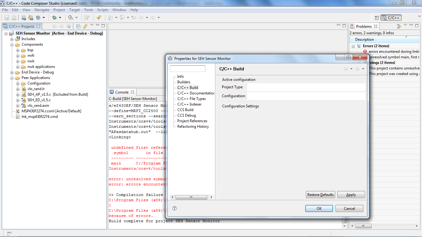This screenshot has width=422, height=237.
Task: Switch to the C/C++ perspective button
Action: pyautogui.click(x=391, y=18)
